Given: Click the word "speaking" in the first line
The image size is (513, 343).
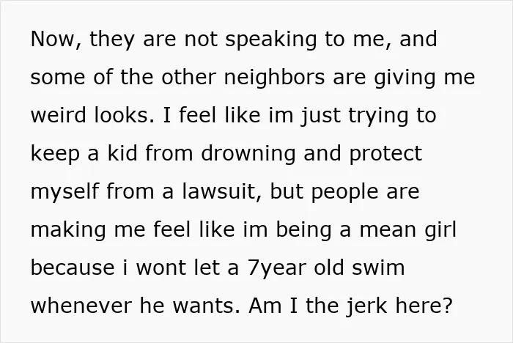Looking at the screenshot, I should tap(271, 40).
